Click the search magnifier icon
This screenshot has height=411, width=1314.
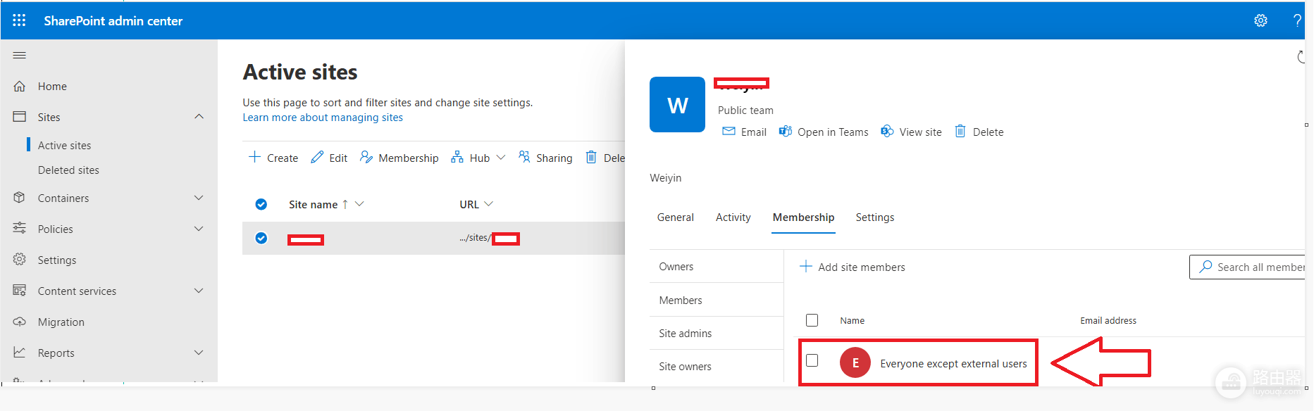(1205, 267)
